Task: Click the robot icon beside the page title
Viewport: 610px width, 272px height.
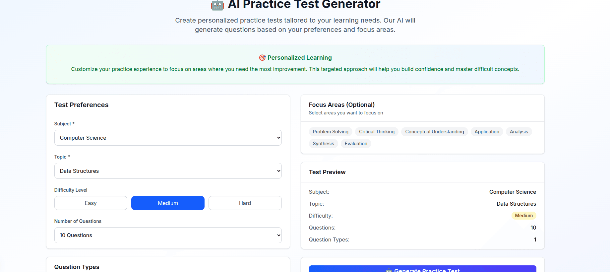Action: tap(217, 5)
